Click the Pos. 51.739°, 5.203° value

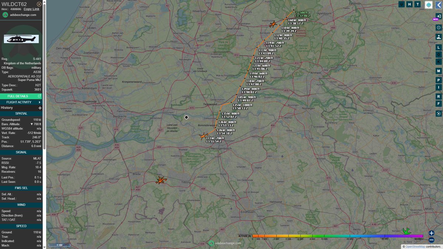pyautogui.click(x=31, y=142)
